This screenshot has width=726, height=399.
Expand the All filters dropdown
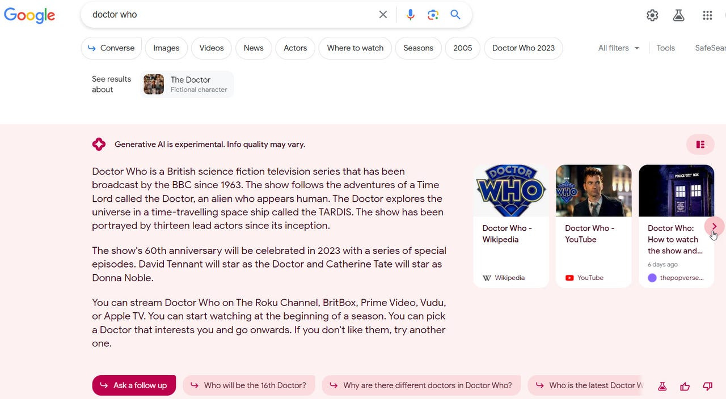coord(619,48)
